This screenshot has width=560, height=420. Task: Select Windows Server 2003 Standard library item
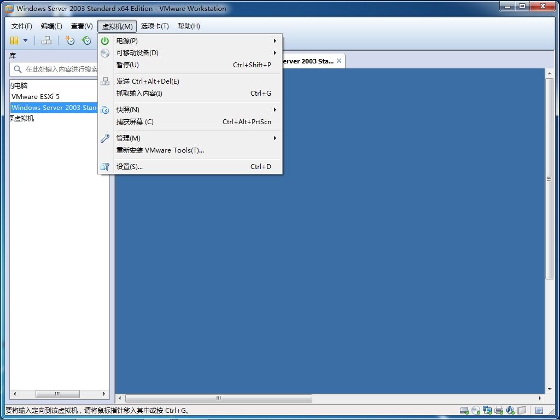[54, 108]
